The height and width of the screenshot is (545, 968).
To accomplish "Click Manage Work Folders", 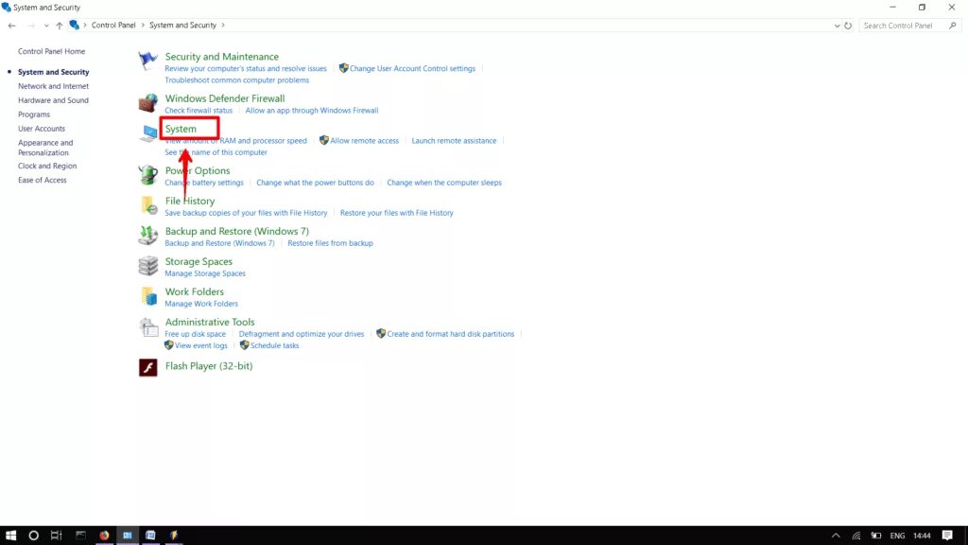I will point(201,304).
